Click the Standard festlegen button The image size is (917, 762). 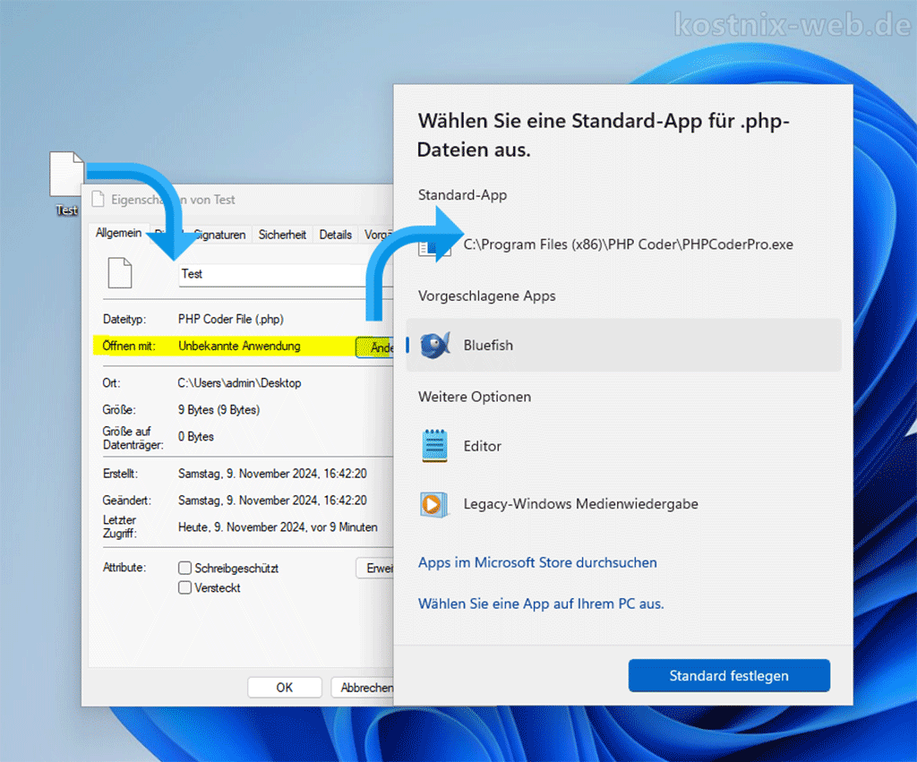click(729, 675)
